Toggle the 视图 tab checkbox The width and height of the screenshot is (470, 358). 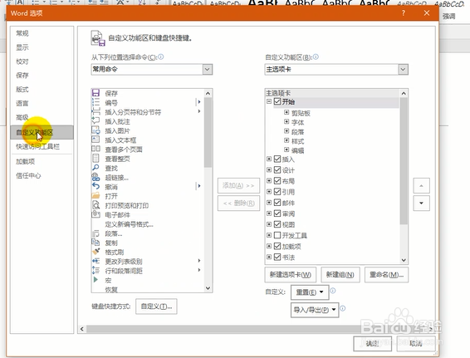click(277, 224)
